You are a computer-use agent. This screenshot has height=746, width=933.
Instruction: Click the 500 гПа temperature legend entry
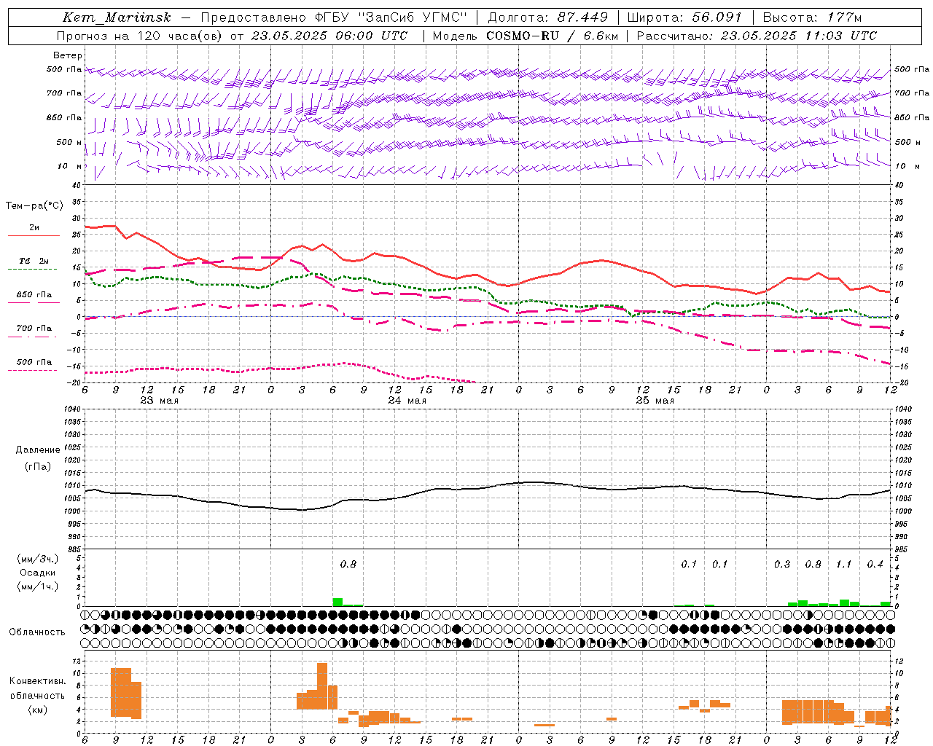tap(34, 362)
